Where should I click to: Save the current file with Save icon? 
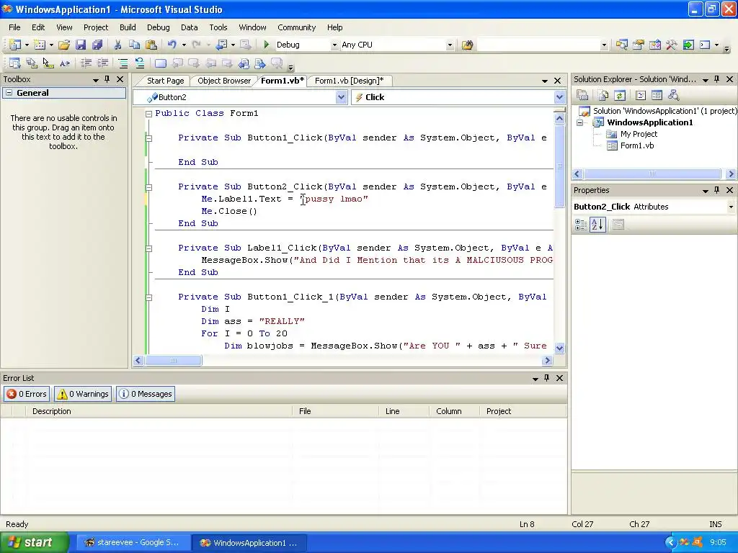click(81, 45)
